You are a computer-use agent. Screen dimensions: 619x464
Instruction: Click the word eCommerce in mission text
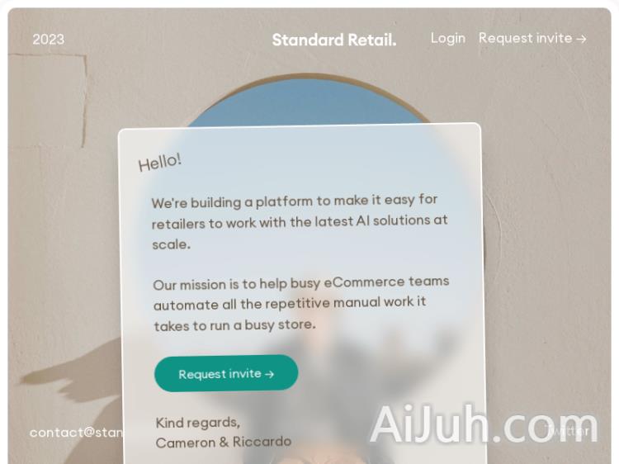click(364, 282)
